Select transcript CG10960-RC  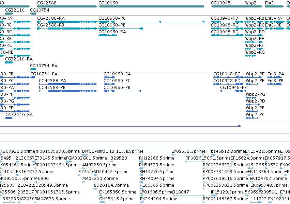112,18
